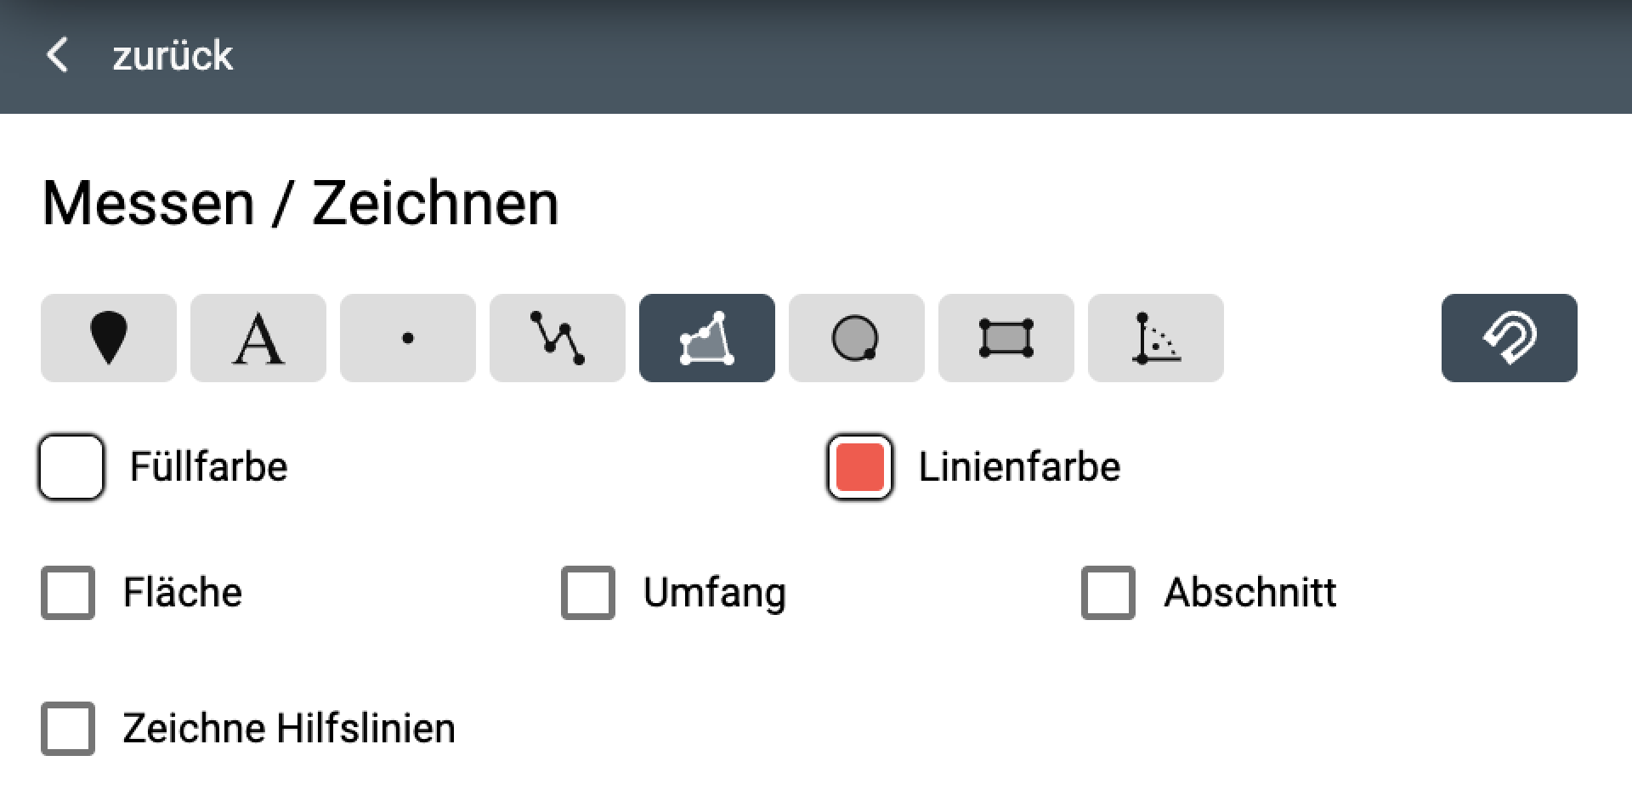Open the red Linienfarbe color swatch

click(860, 467)
